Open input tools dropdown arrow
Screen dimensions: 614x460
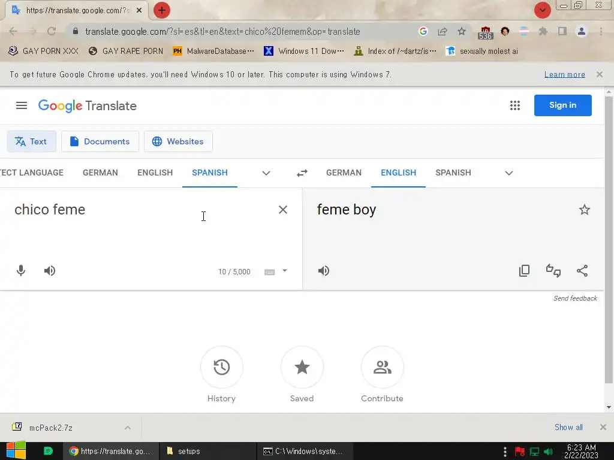285,271
